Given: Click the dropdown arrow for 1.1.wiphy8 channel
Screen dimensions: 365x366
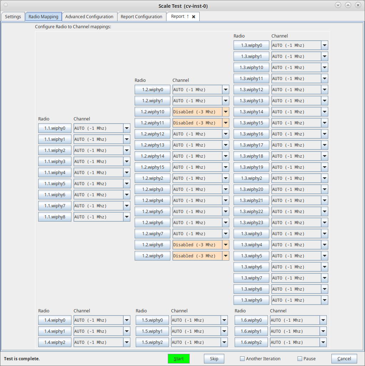Looking at the screenshot, I should click(x=126, y=217).
